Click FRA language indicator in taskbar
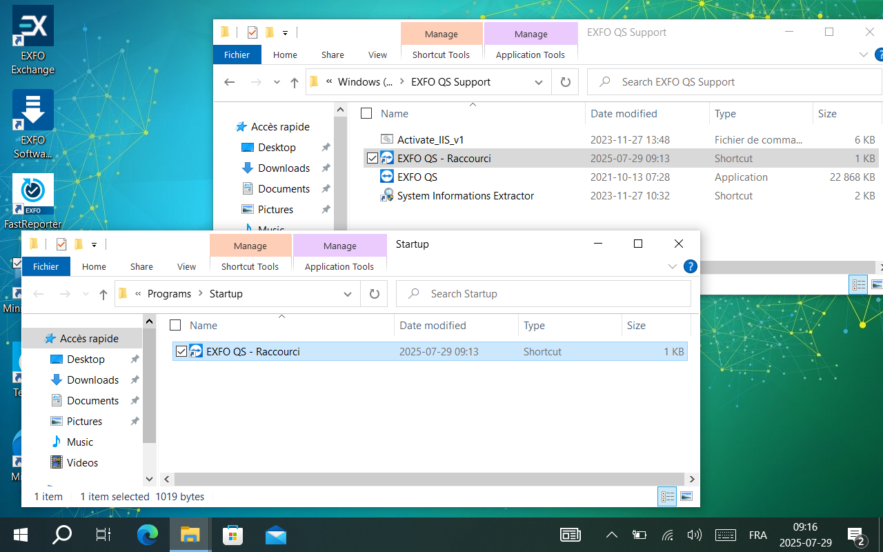This screenshot has width=883, height=552. coord(757,535)
